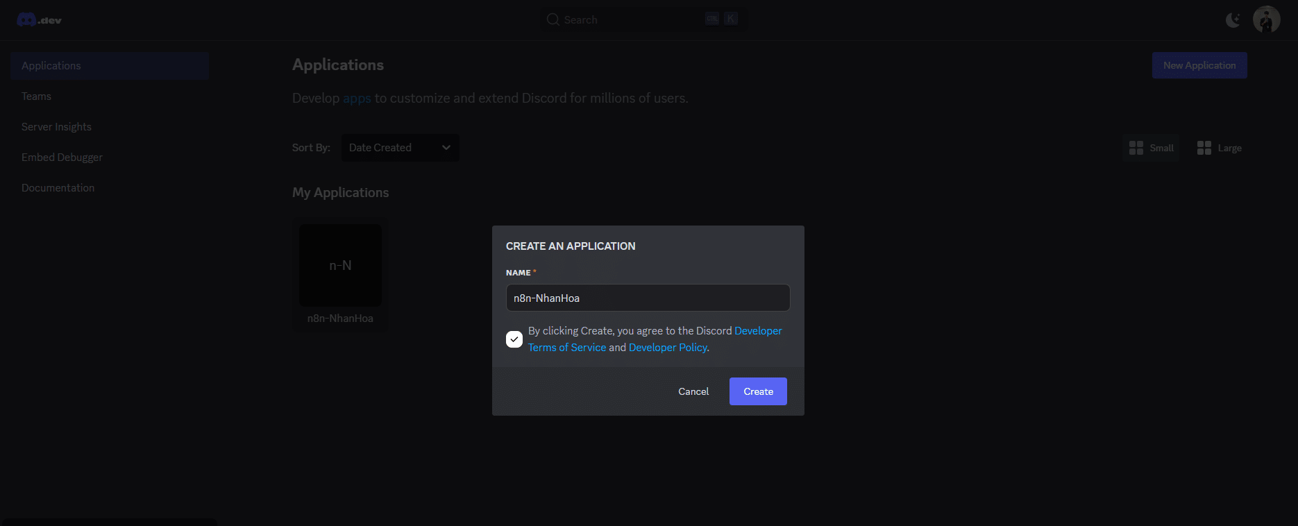Image resolution: width=1298 pixels, height=526 pixels.
Task: Open Embed Debugger in sidebar
Action: click(x=110, y=158)
